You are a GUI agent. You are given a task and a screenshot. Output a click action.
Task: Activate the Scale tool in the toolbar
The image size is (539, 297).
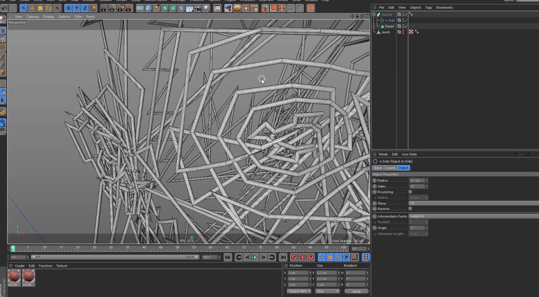tap(40, 8)
